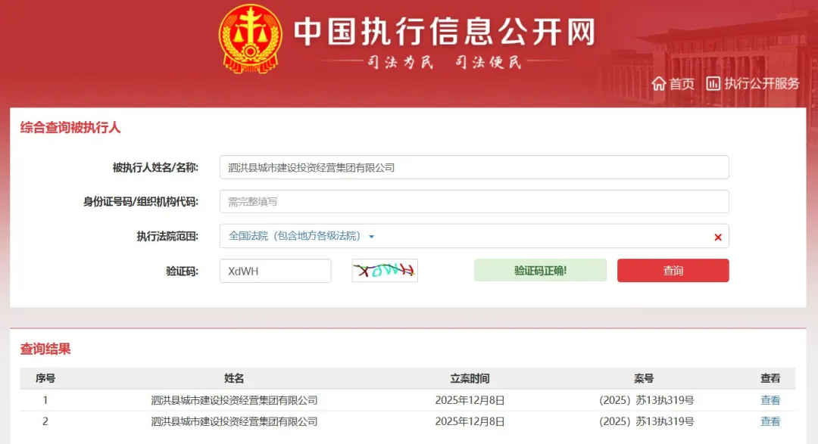Screen dimensions: 818x444
Task: Focus the 身份证号码/组织机构代码 input field
Action: click(474, 202)
